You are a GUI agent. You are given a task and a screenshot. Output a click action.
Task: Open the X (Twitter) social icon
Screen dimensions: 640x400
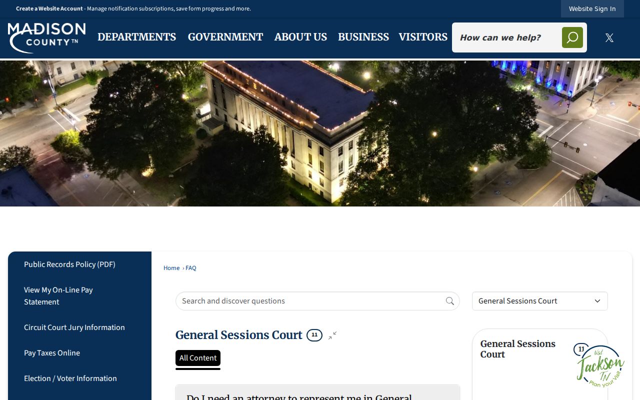(609, 37)
